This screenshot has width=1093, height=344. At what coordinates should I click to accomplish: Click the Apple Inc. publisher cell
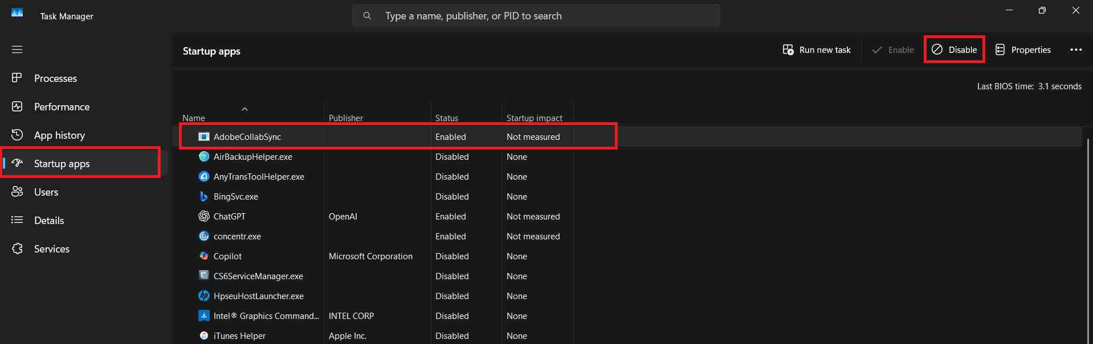[348, 336]
